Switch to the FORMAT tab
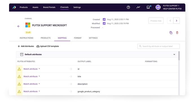The image size is (194, 102). [x=78, y=38]
